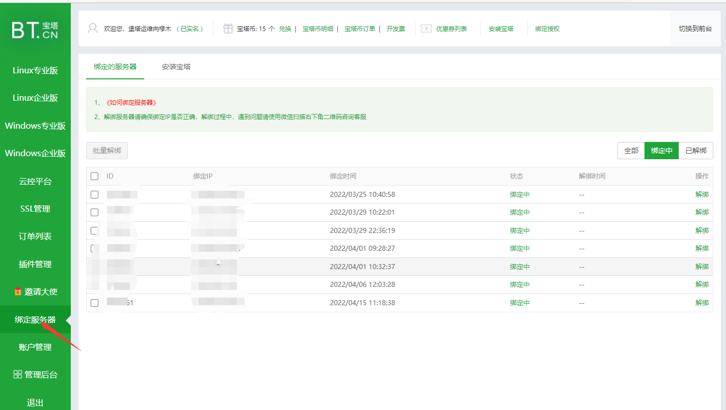
Task: Click the （已实名） verified label
Action: 190,29
